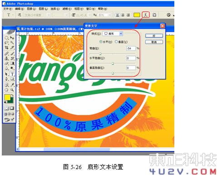Viewport: 217px width, 175px height.
Task: Open the 滤镜 (Filter) menu
Action: pyautogui.click(x=67, y=9)
